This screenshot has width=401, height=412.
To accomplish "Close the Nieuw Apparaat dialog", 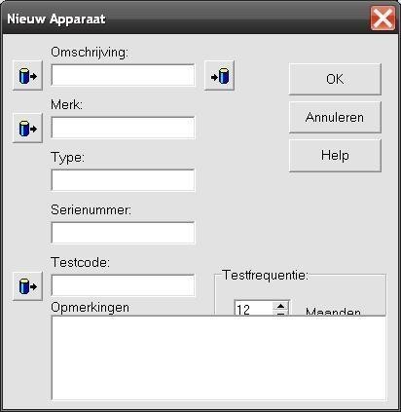I will [x=383, y=19].
